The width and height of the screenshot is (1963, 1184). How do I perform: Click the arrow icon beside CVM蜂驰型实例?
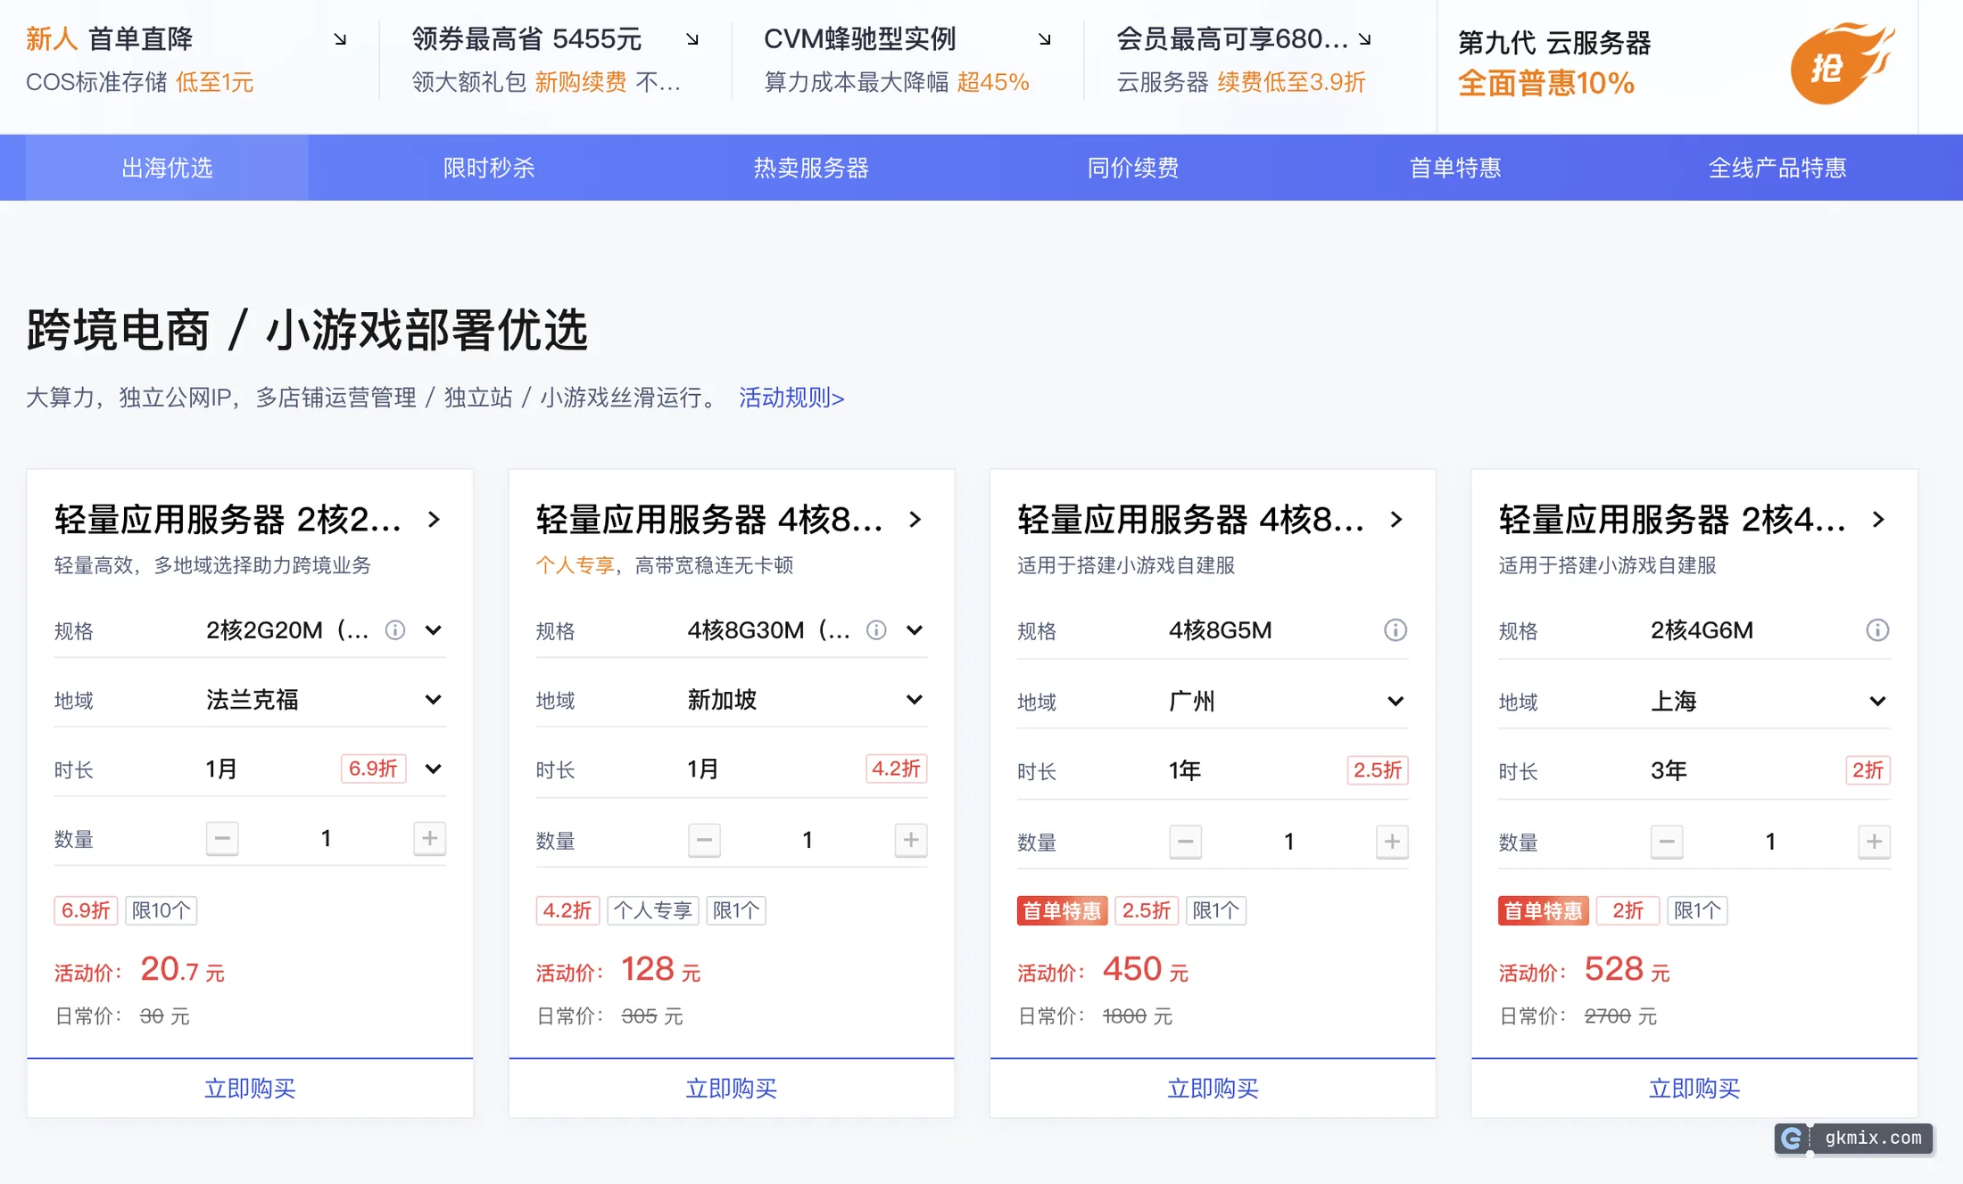[1045, 40]
